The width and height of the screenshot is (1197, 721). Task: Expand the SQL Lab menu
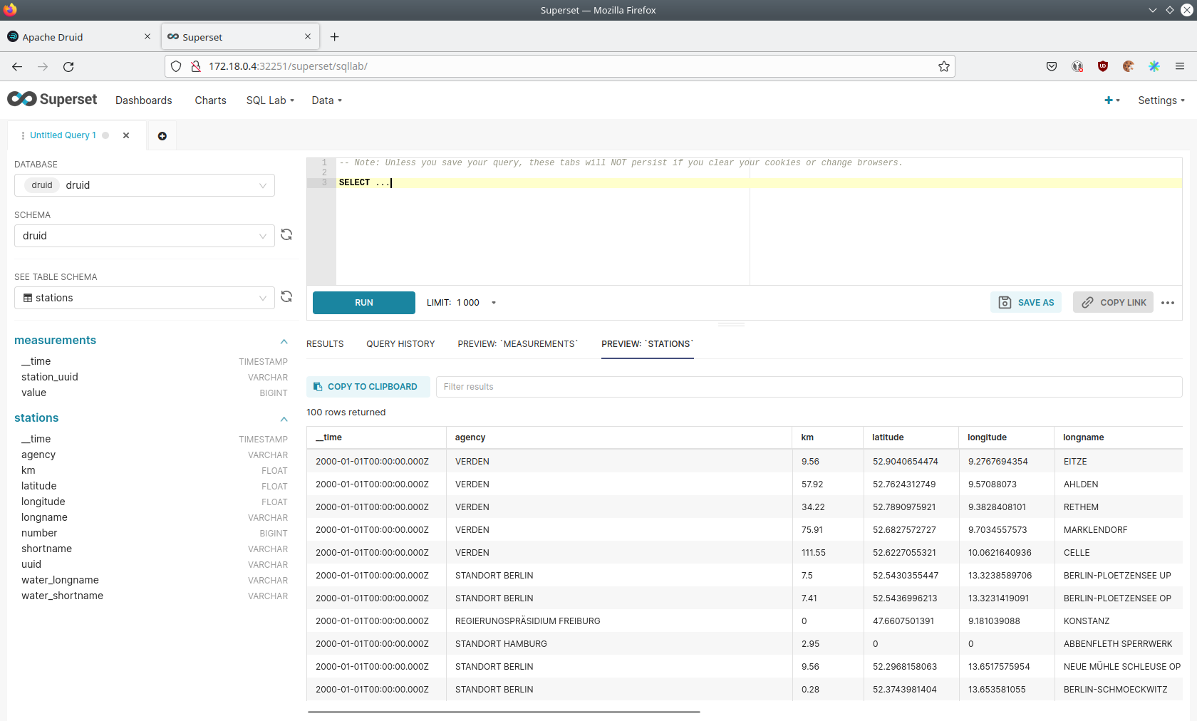(270, 100)
